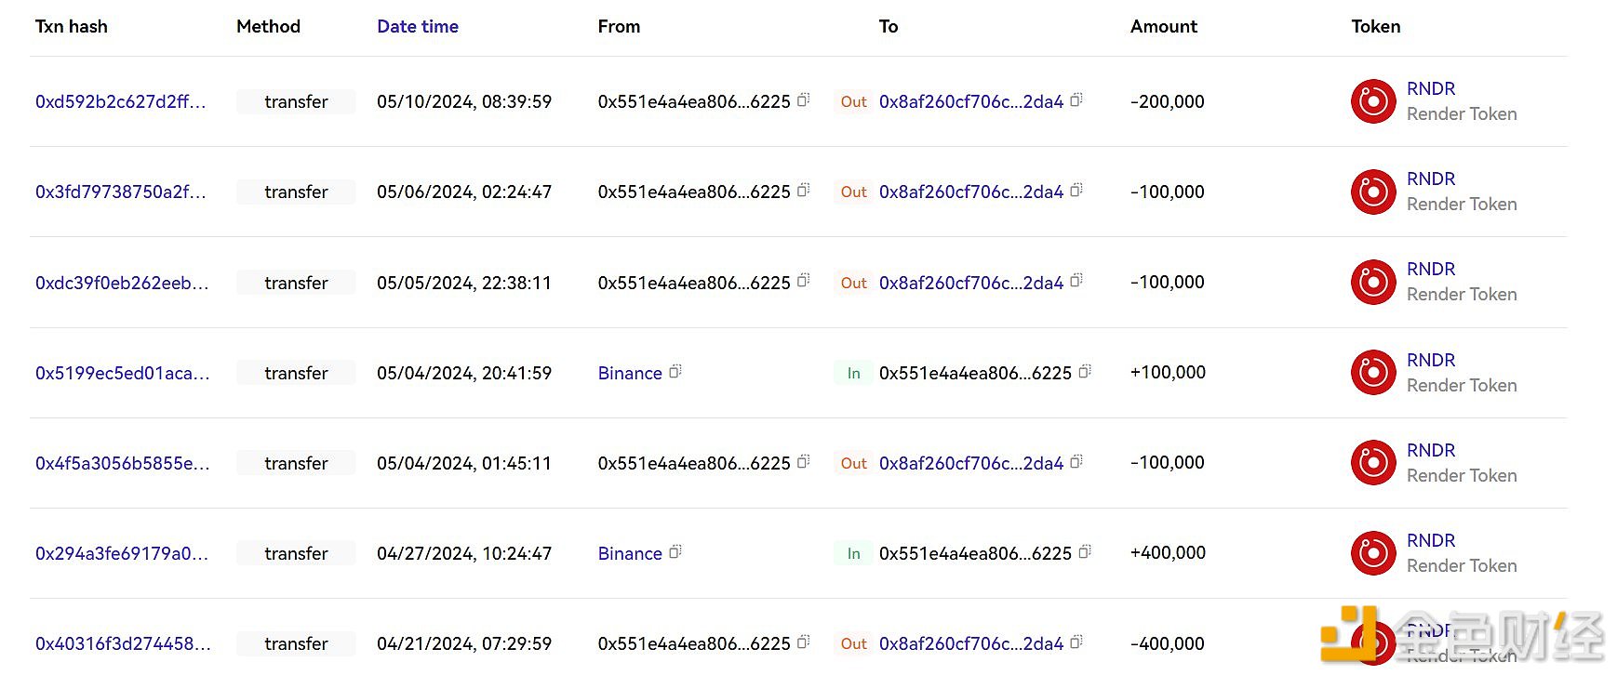
Task: Open the Binance sender link dated 04/27/2024
Action: [630, 554]
